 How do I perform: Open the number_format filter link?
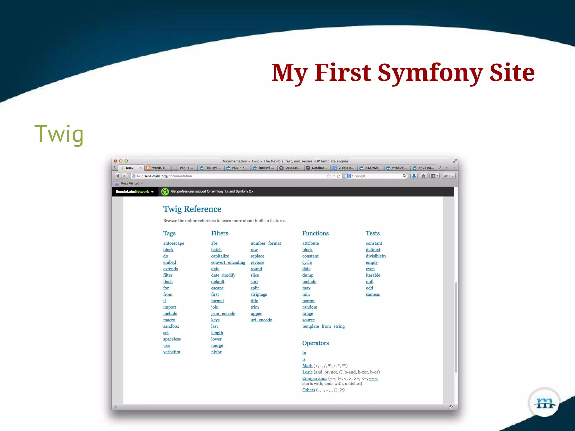(x=266, y=243)
